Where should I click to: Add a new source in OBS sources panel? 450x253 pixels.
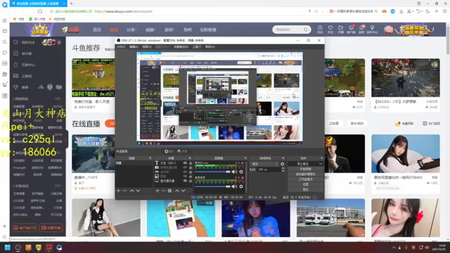point(157,191)
